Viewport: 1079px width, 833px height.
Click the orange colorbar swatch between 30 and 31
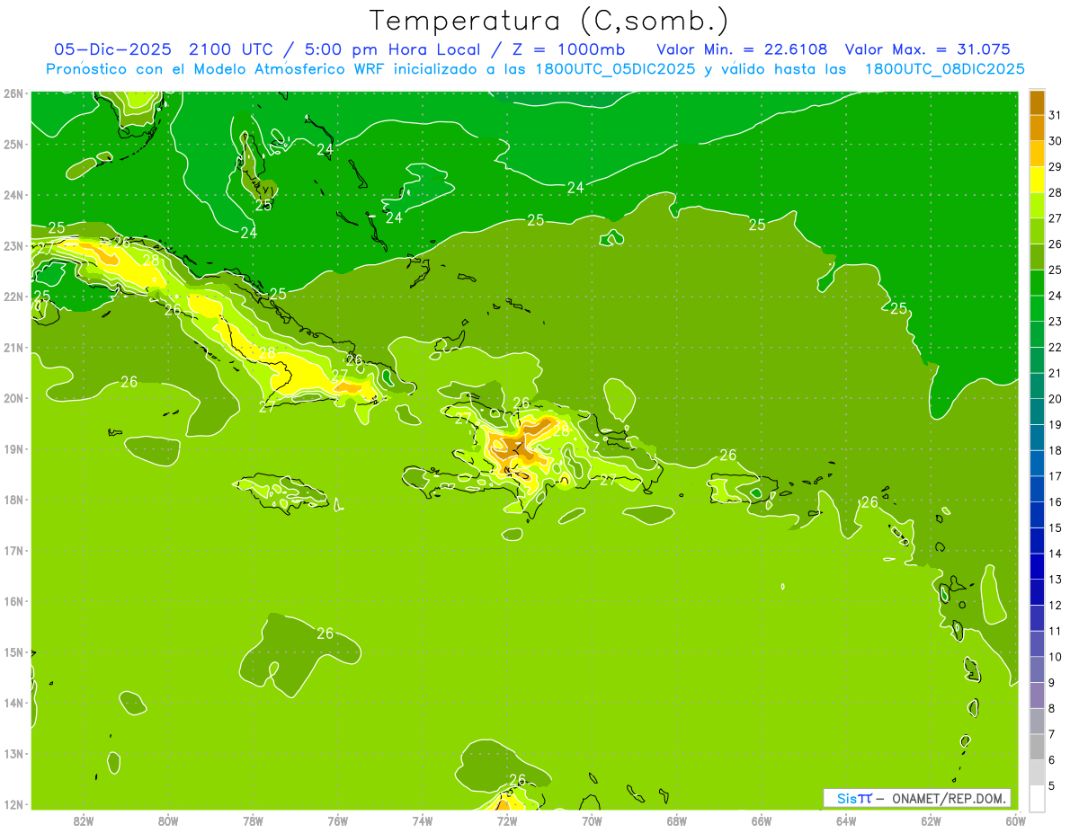[x=1037, y=128]
